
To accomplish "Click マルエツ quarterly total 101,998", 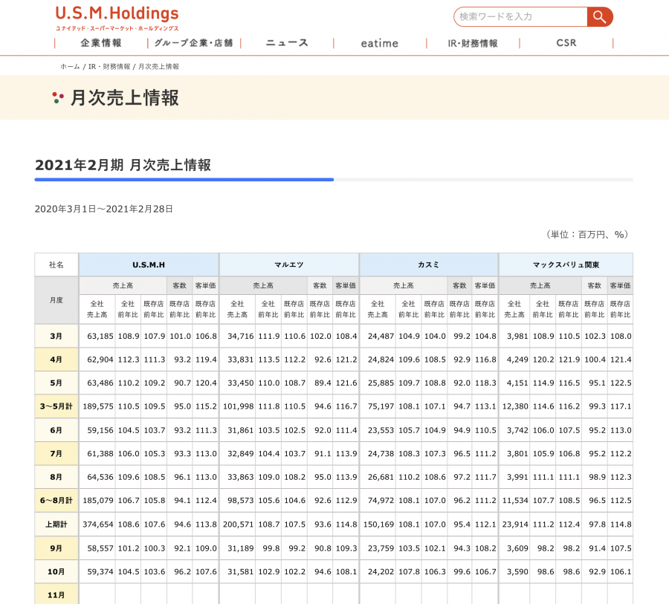I will point(239,406).
